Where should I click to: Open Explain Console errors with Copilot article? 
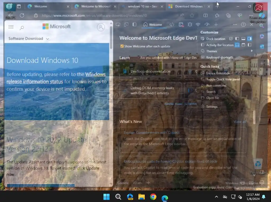tap(152, 132)
